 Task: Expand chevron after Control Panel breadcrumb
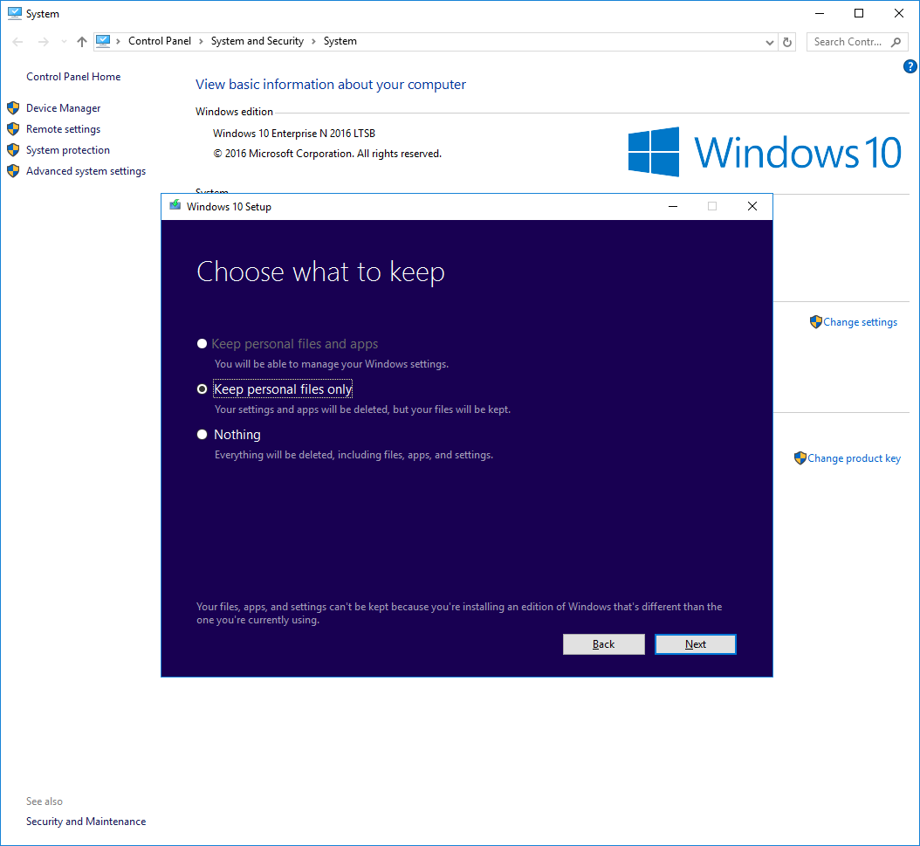202,41
